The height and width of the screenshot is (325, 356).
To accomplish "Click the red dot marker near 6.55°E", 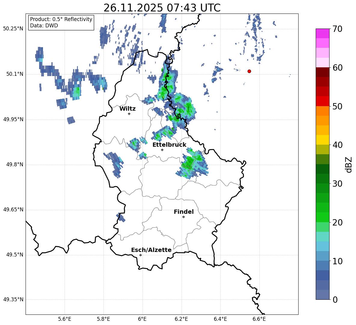I will [x=249, y=71].
